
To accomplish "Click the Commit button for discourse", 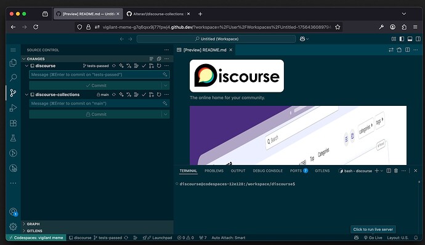I will point(95,86).
